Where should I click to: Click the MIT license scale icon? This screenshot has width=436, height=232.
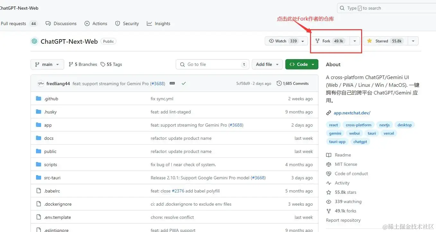(329, 164)
